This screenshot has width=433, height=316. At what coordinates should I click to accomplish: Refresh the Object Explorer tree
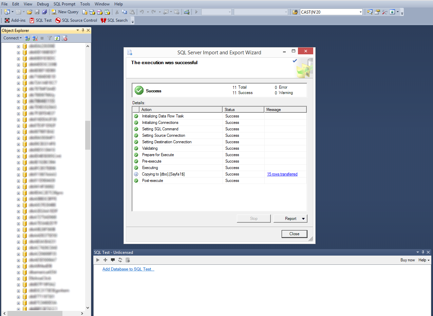pyautogui.click(x=57, y=38)
